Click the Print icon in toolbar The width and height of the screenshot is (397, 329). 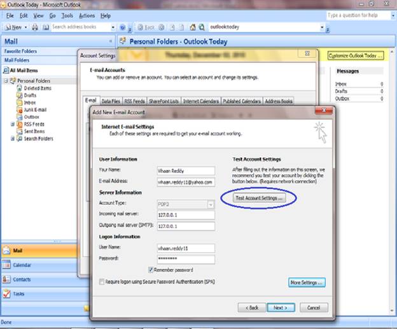[35, 27]
